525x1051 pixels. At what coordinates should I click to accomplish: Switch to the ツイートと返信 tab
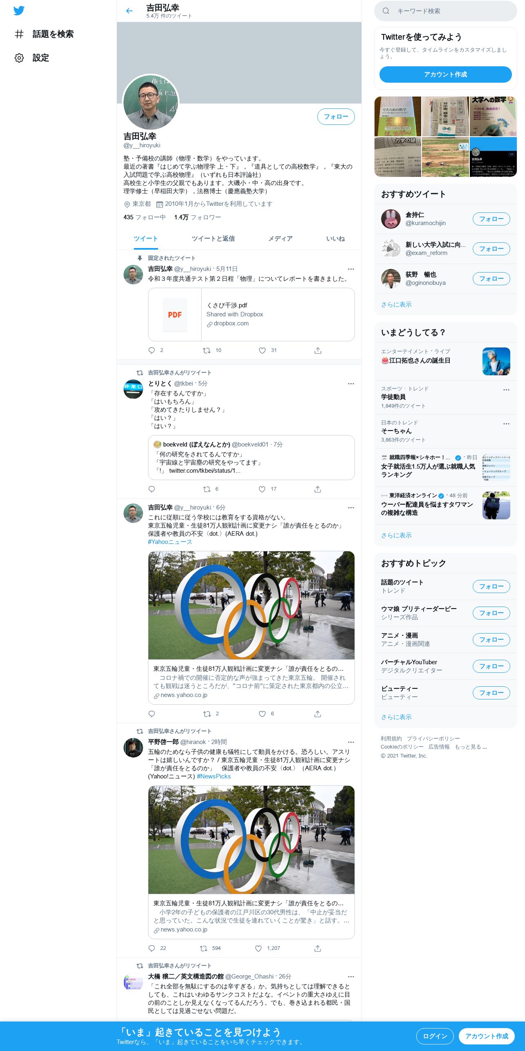[213, 239]
